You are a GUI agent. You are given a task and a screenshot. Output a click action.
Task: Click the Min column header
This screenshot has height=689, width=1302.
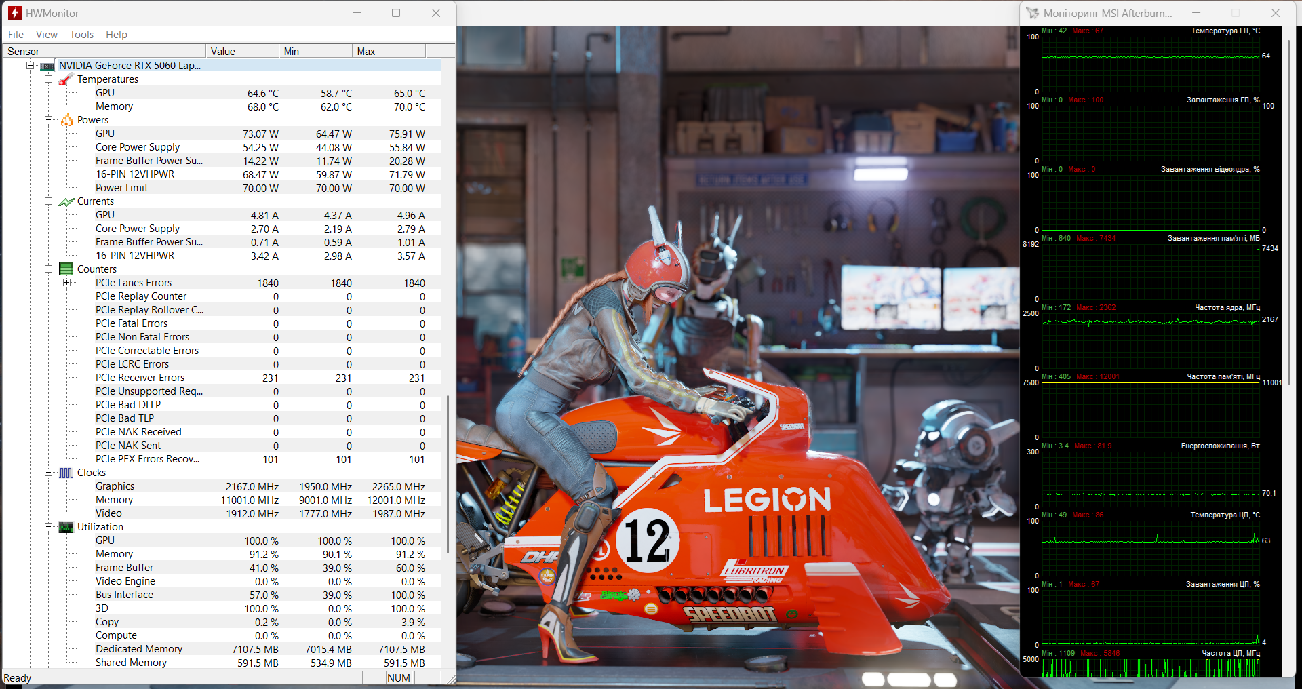315,52
